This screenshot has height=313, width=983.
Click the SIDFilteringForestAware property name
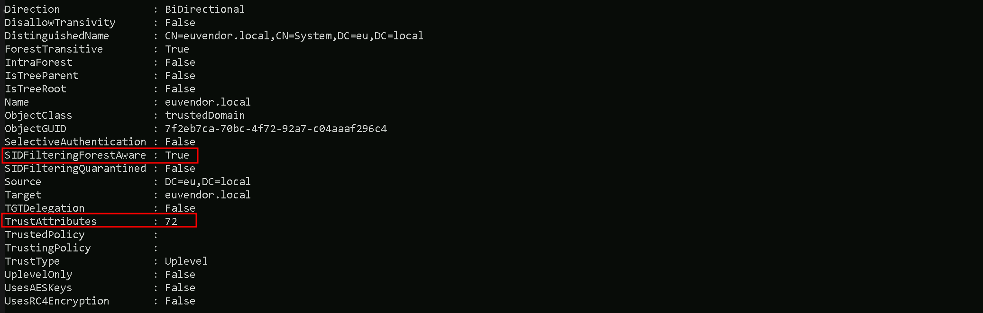[75, 155]
